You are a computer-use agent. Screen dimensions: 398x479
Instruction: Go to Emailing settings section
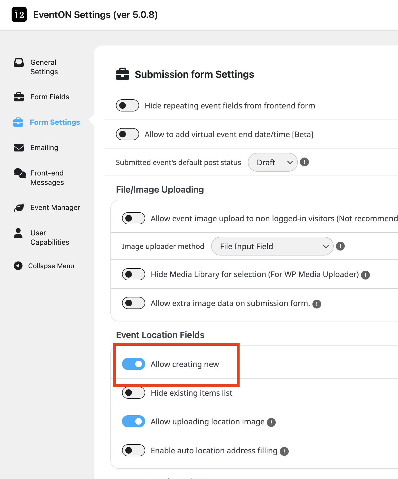coord(44,148)
